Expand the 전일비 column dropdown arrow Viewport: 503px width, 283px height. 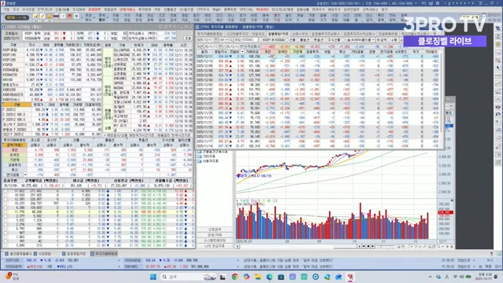click(242, 52)
